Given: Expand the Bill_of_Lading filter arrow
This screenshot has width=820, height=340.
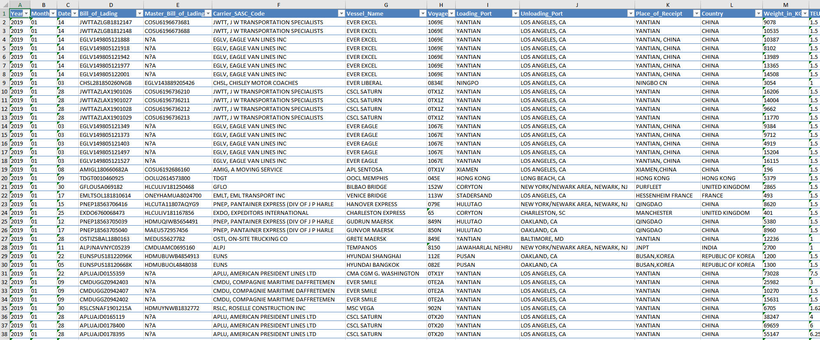Looking at the screenshot, I should 139,13.
